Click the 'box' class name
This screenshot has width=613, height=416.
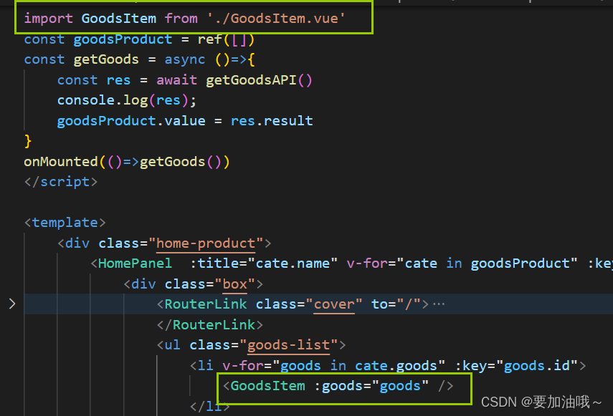click(234, 284)
